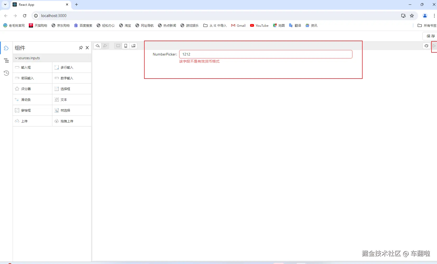Open Chrome's three-dot menu
The height and width of the screenshot is (264, 437).
point(434,16)
